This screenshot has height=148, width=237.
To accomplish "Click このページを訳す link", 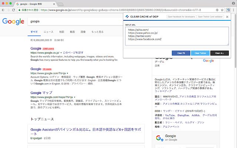I will (x=73, y=53).
